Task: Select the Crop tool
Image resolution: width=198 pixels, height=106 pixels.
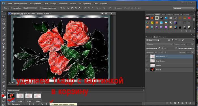Action: pos(4,32)
